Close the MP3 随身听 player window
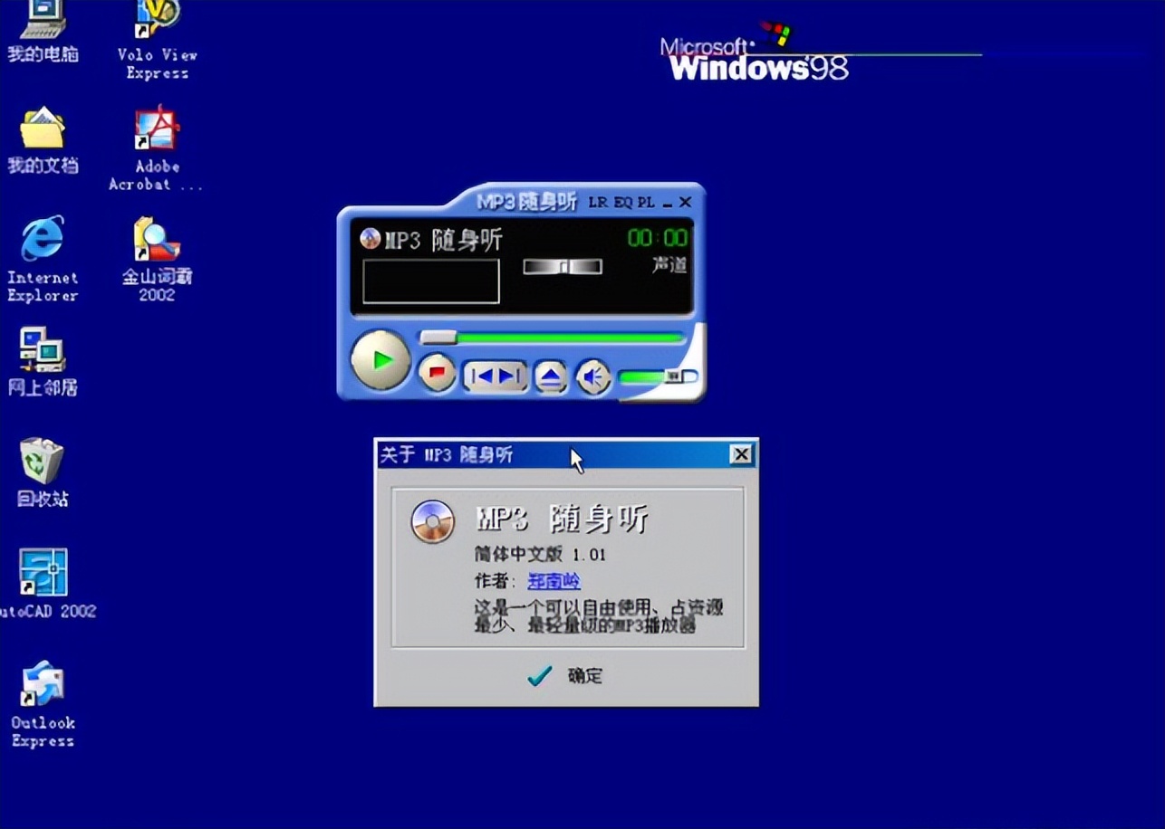1165x829 pixels. pos(685,203)
